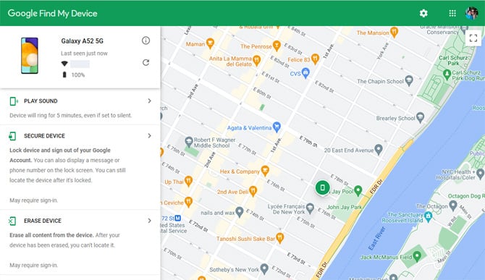
Task: Select Galaxy A52 5G device thumbnail
Action: click(30, 56)
